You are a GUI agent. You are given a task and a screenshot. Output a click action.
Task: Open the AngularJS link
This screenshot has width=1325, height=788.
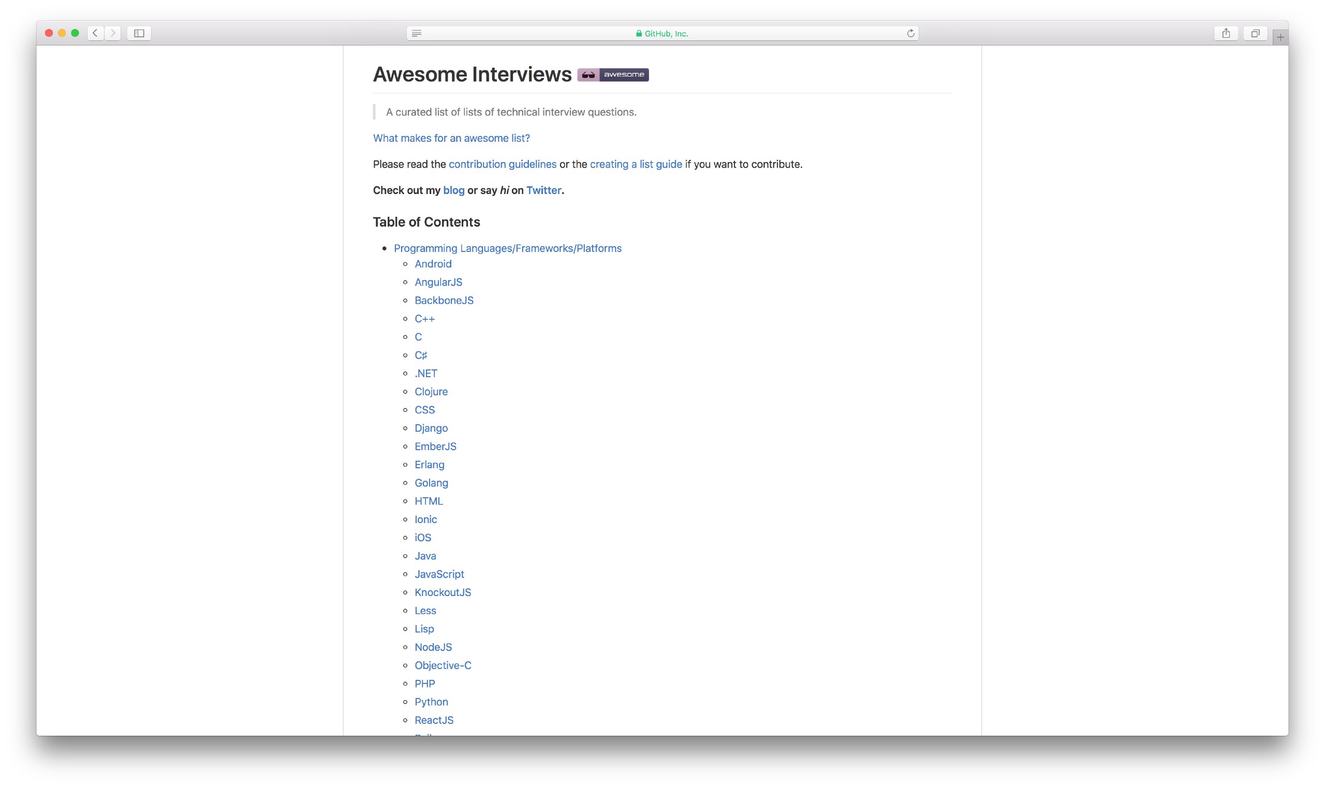(x=438, y=282)
